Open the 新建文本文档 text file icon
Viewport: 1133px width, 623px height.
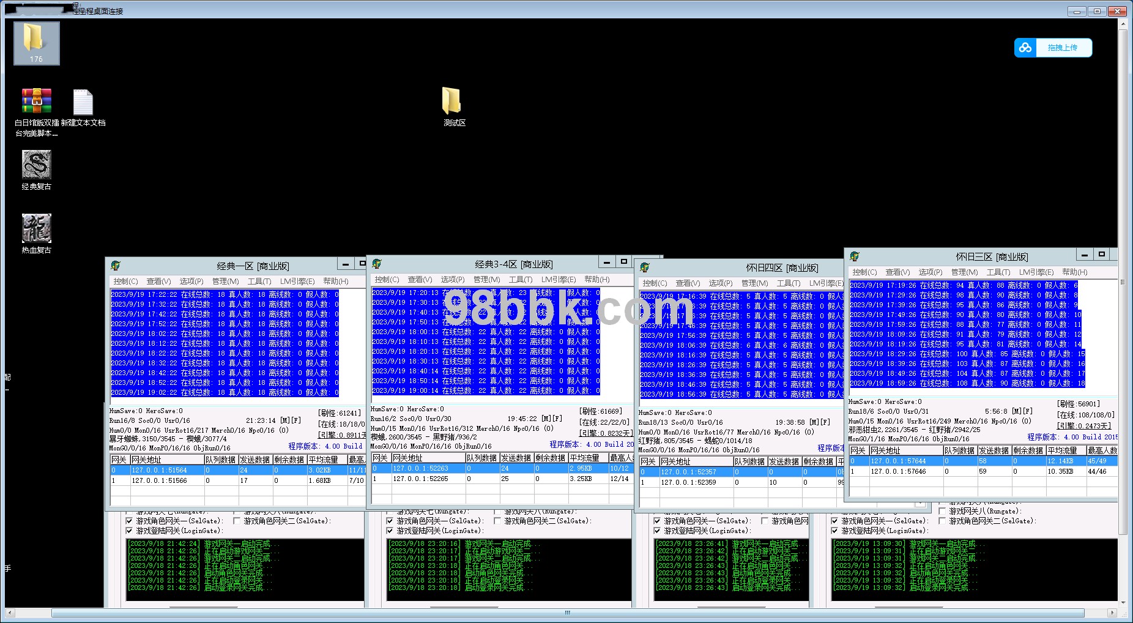[83, 102]
